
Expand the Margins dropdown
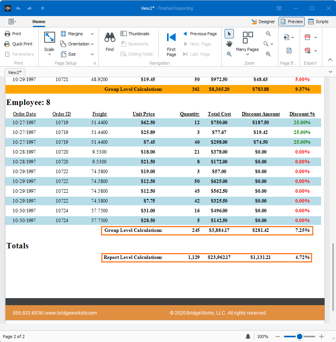click(x=92, y=34)
